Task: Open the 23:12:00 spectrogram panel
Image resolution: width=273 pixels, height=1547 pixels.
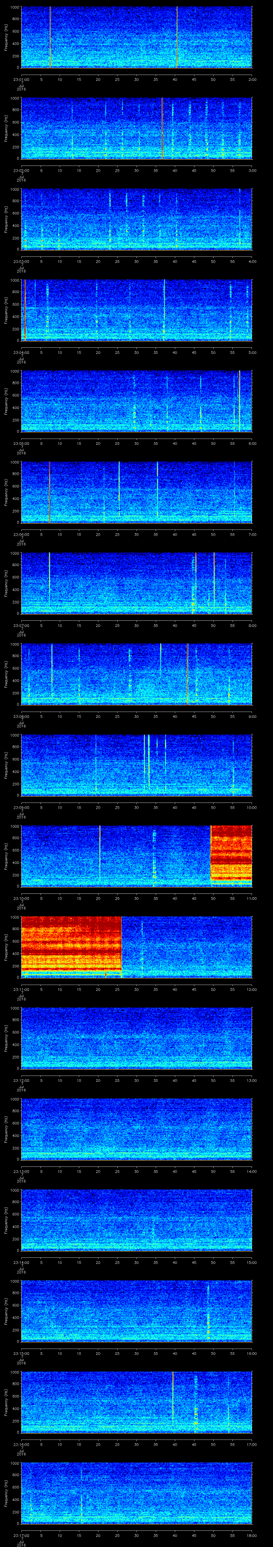Action: click(x=136, y=1038)
